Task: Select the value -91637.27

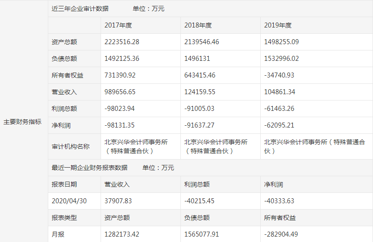Action: pos(199,125)
